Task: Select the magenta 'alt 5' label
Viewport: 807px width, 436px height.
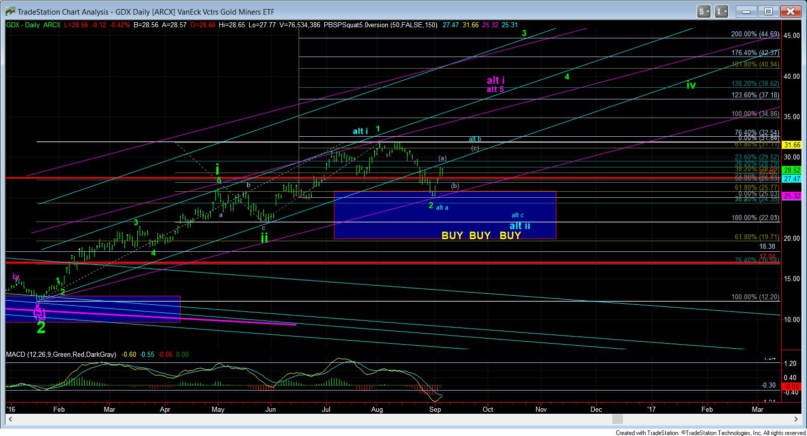Action: 495,89
